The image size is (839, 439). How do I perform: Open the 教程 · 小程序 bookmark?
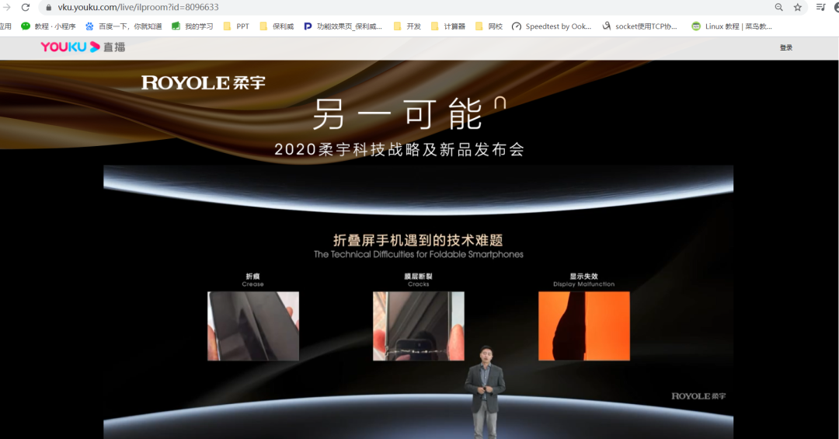[48, 26]
